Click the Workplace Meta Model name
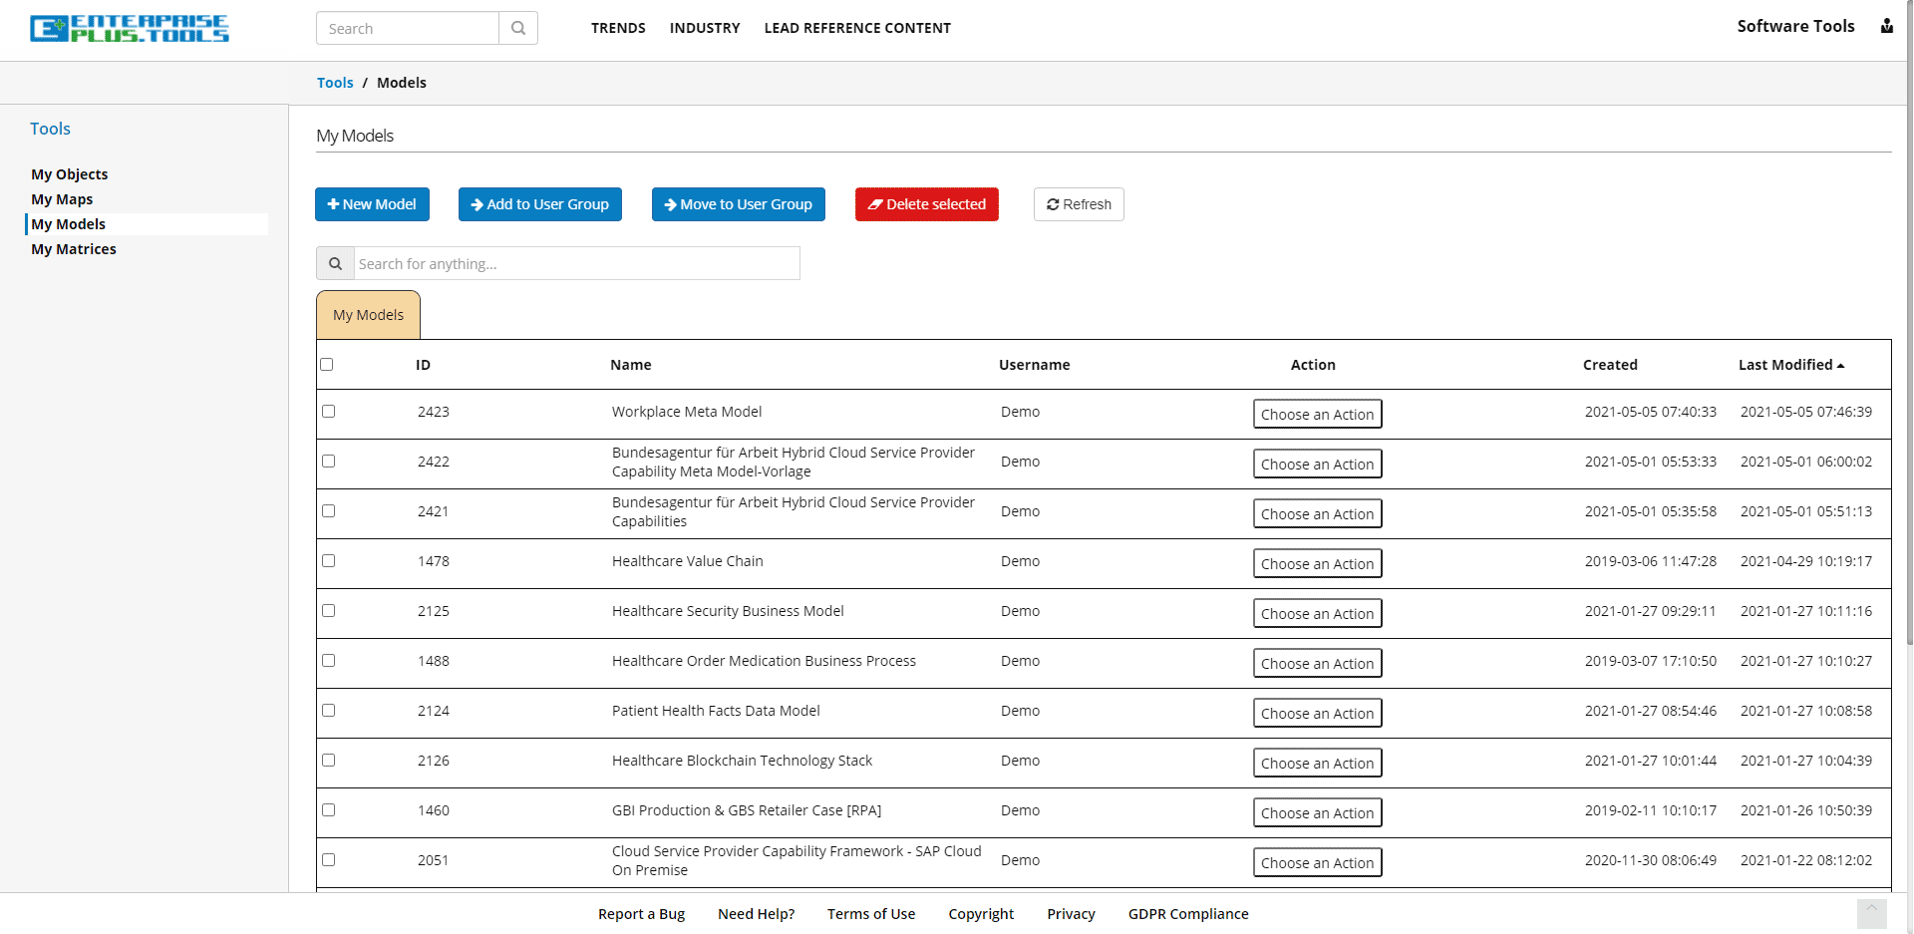Screen dimensions: 1914x934 pyautogui.click(x=687, y=412)
